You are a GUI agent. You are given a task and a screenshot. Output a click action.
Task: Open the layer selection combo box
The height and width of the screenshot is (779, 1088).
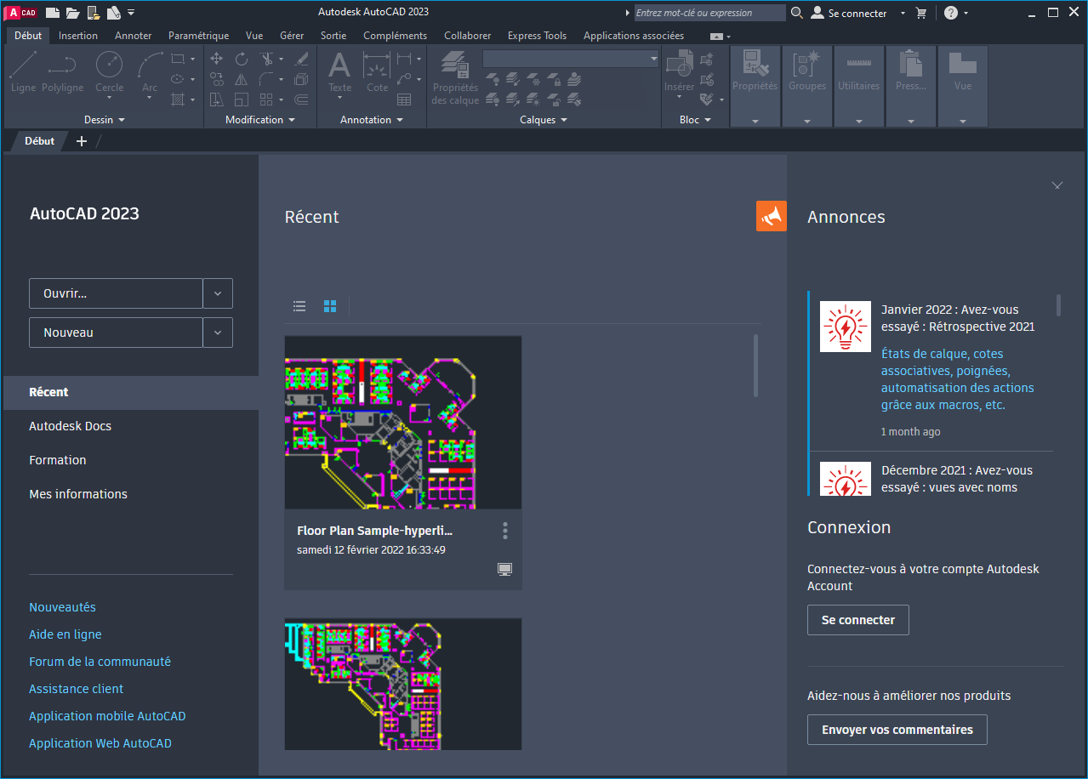point(571,59)
